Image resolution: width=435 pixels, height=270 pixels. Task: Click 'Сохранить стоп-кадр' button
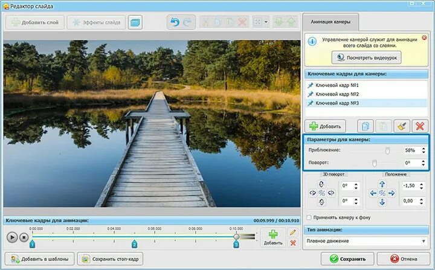110,259
